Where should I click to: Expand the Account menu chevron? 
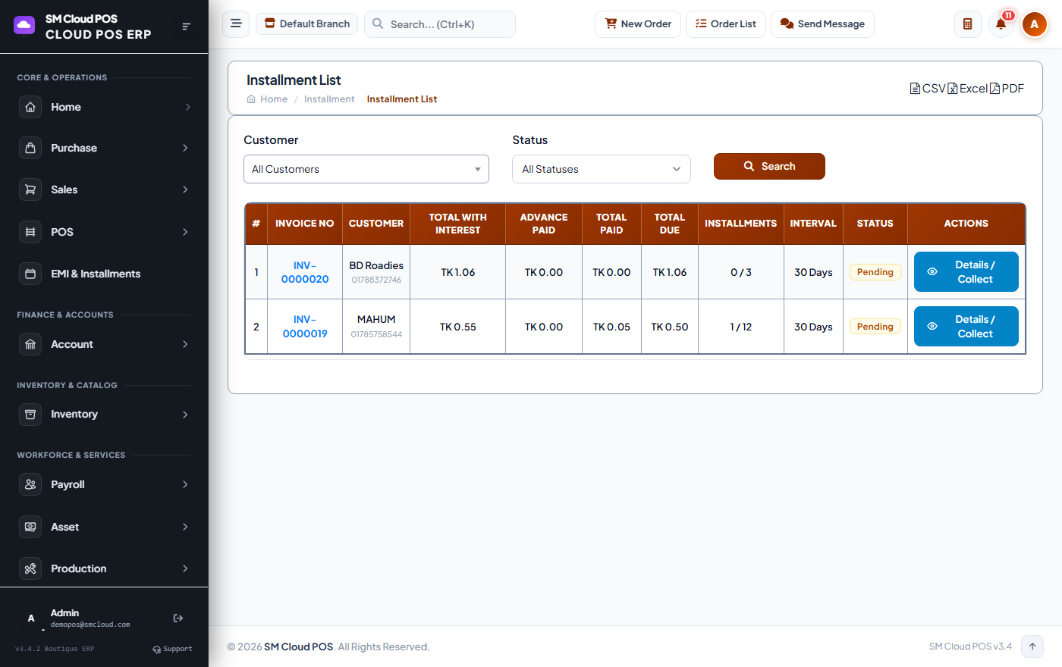pyautogui.click(x=185, y=344)
